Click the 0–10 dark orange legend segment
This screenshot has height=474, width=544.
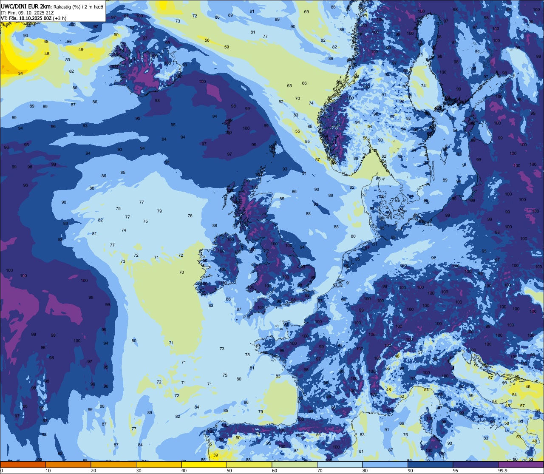point(23,464)
